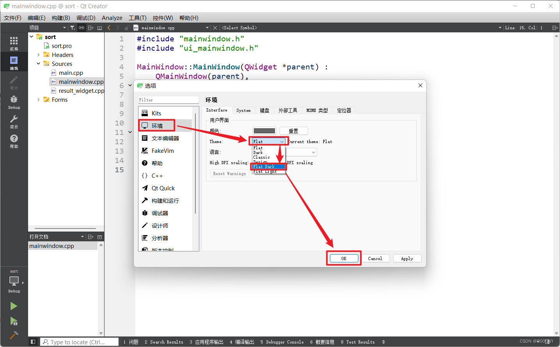This screenshot has width=560, height=347.
Task: Click the sort kit selector monitor icon
Action: (x=14, y=281)
